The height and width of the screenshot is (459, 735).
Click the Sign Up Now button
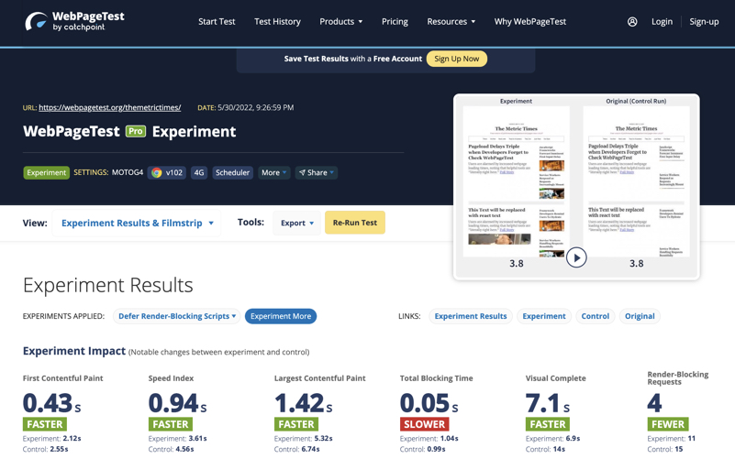[x=457, y=59]
